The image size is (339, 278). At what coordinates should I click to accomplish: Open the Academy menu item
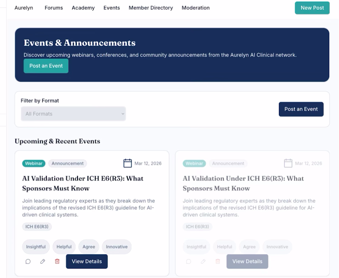point(83,8)
